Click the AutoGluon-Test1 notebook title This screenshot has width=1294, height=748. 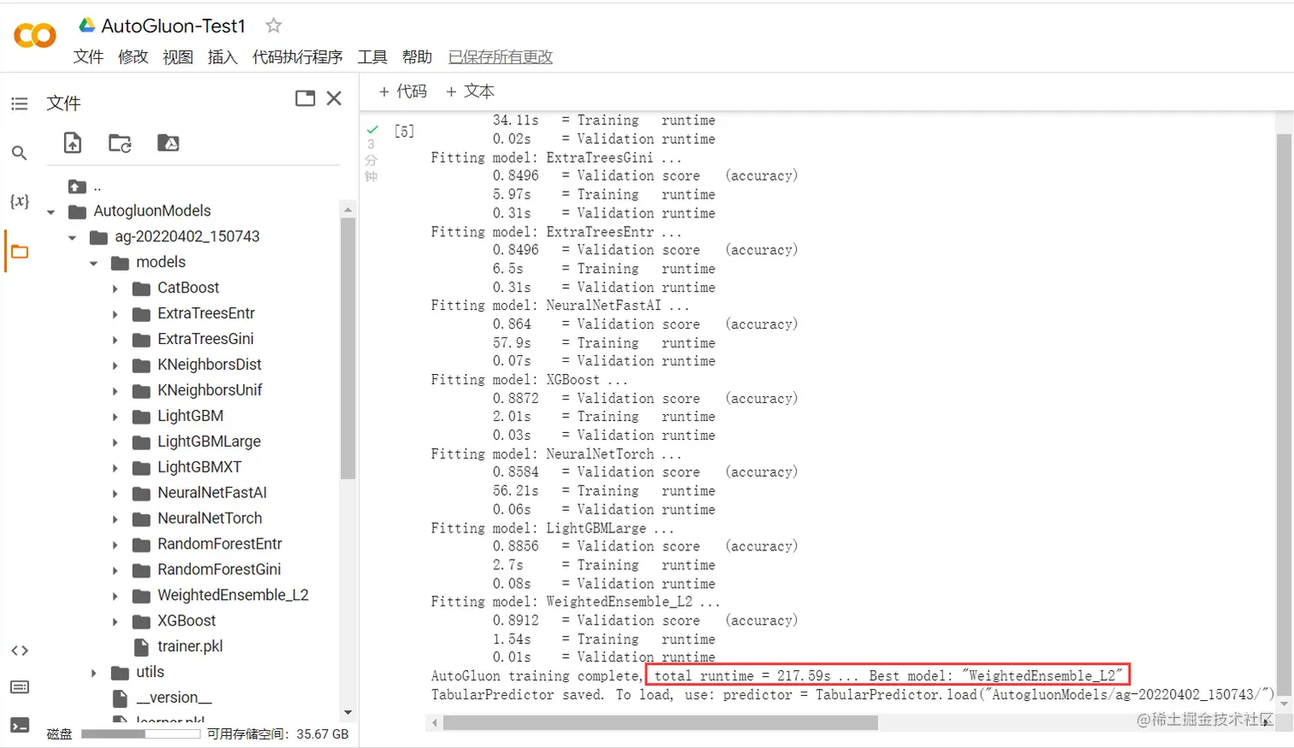pyautogui.click(x=174, y=26)
